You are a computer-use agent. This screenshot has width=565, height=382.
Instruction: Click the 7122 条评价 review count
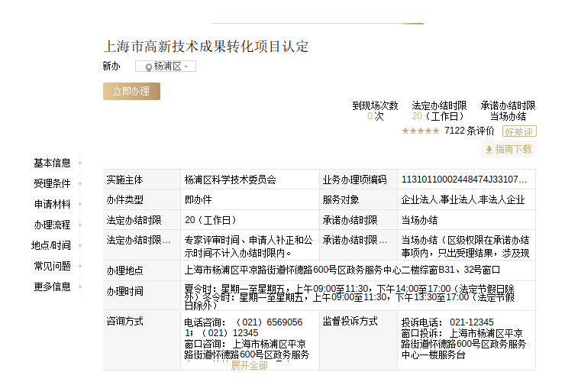point(469,131)
